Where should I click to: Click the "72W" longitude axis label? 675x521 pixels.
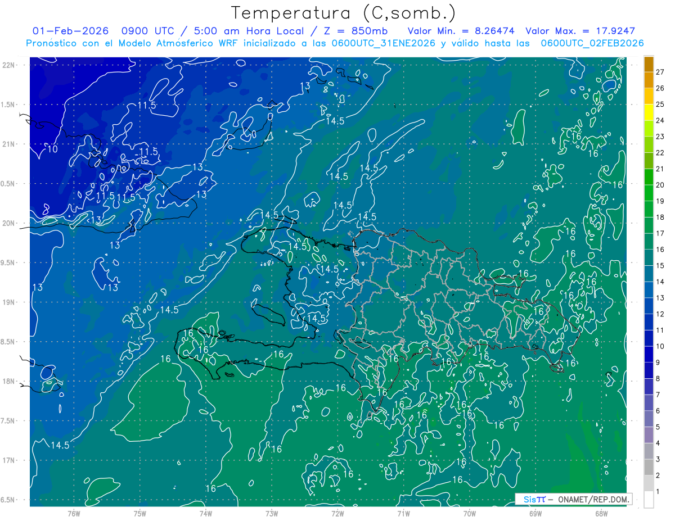[x=337, y=513]
